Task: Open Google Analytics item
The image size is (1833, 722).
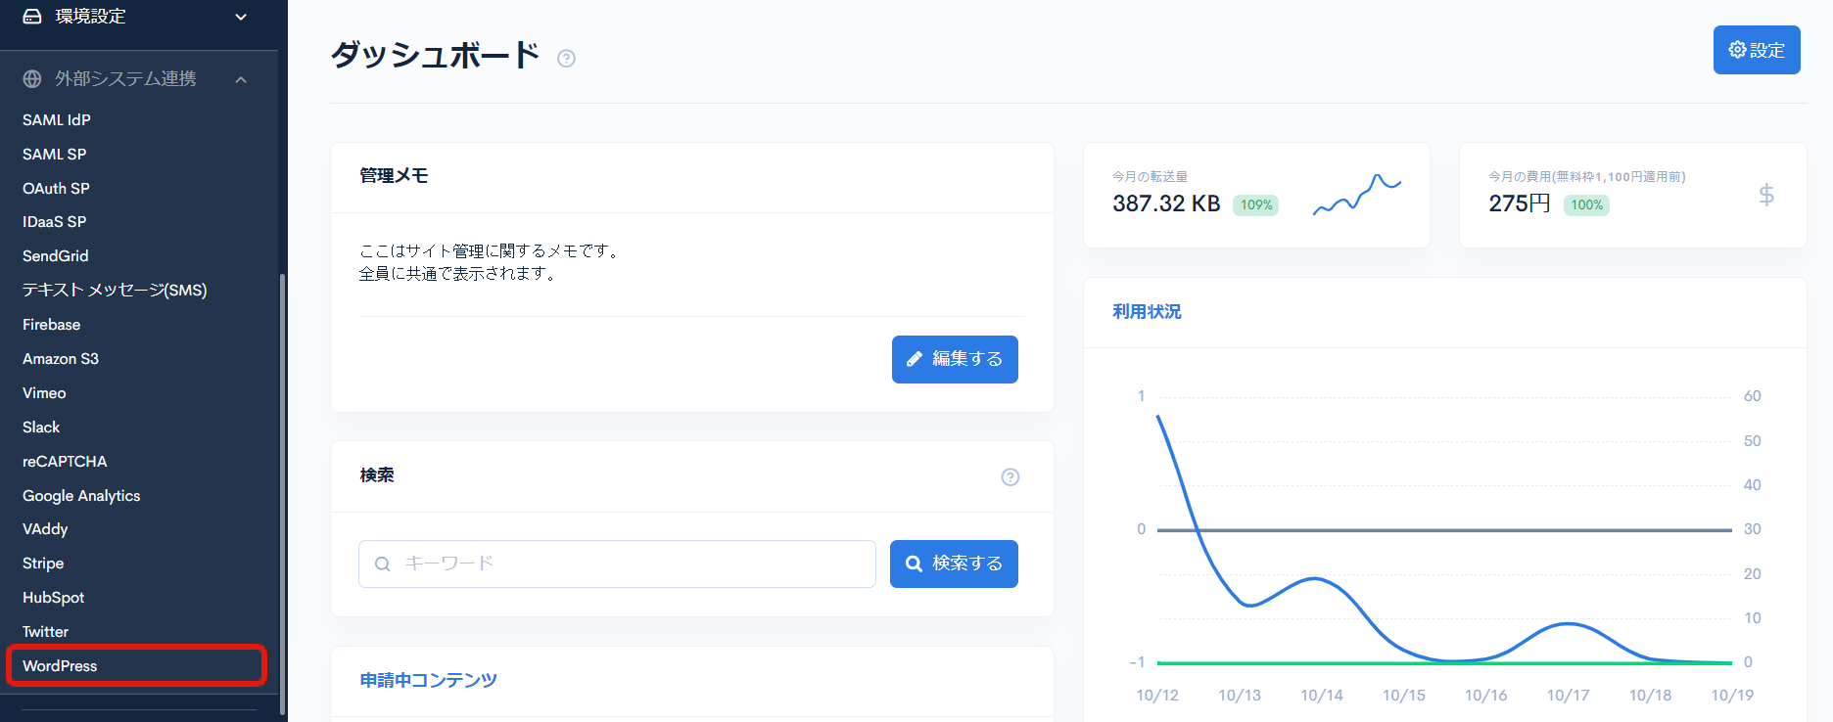Action: (81, 495)
